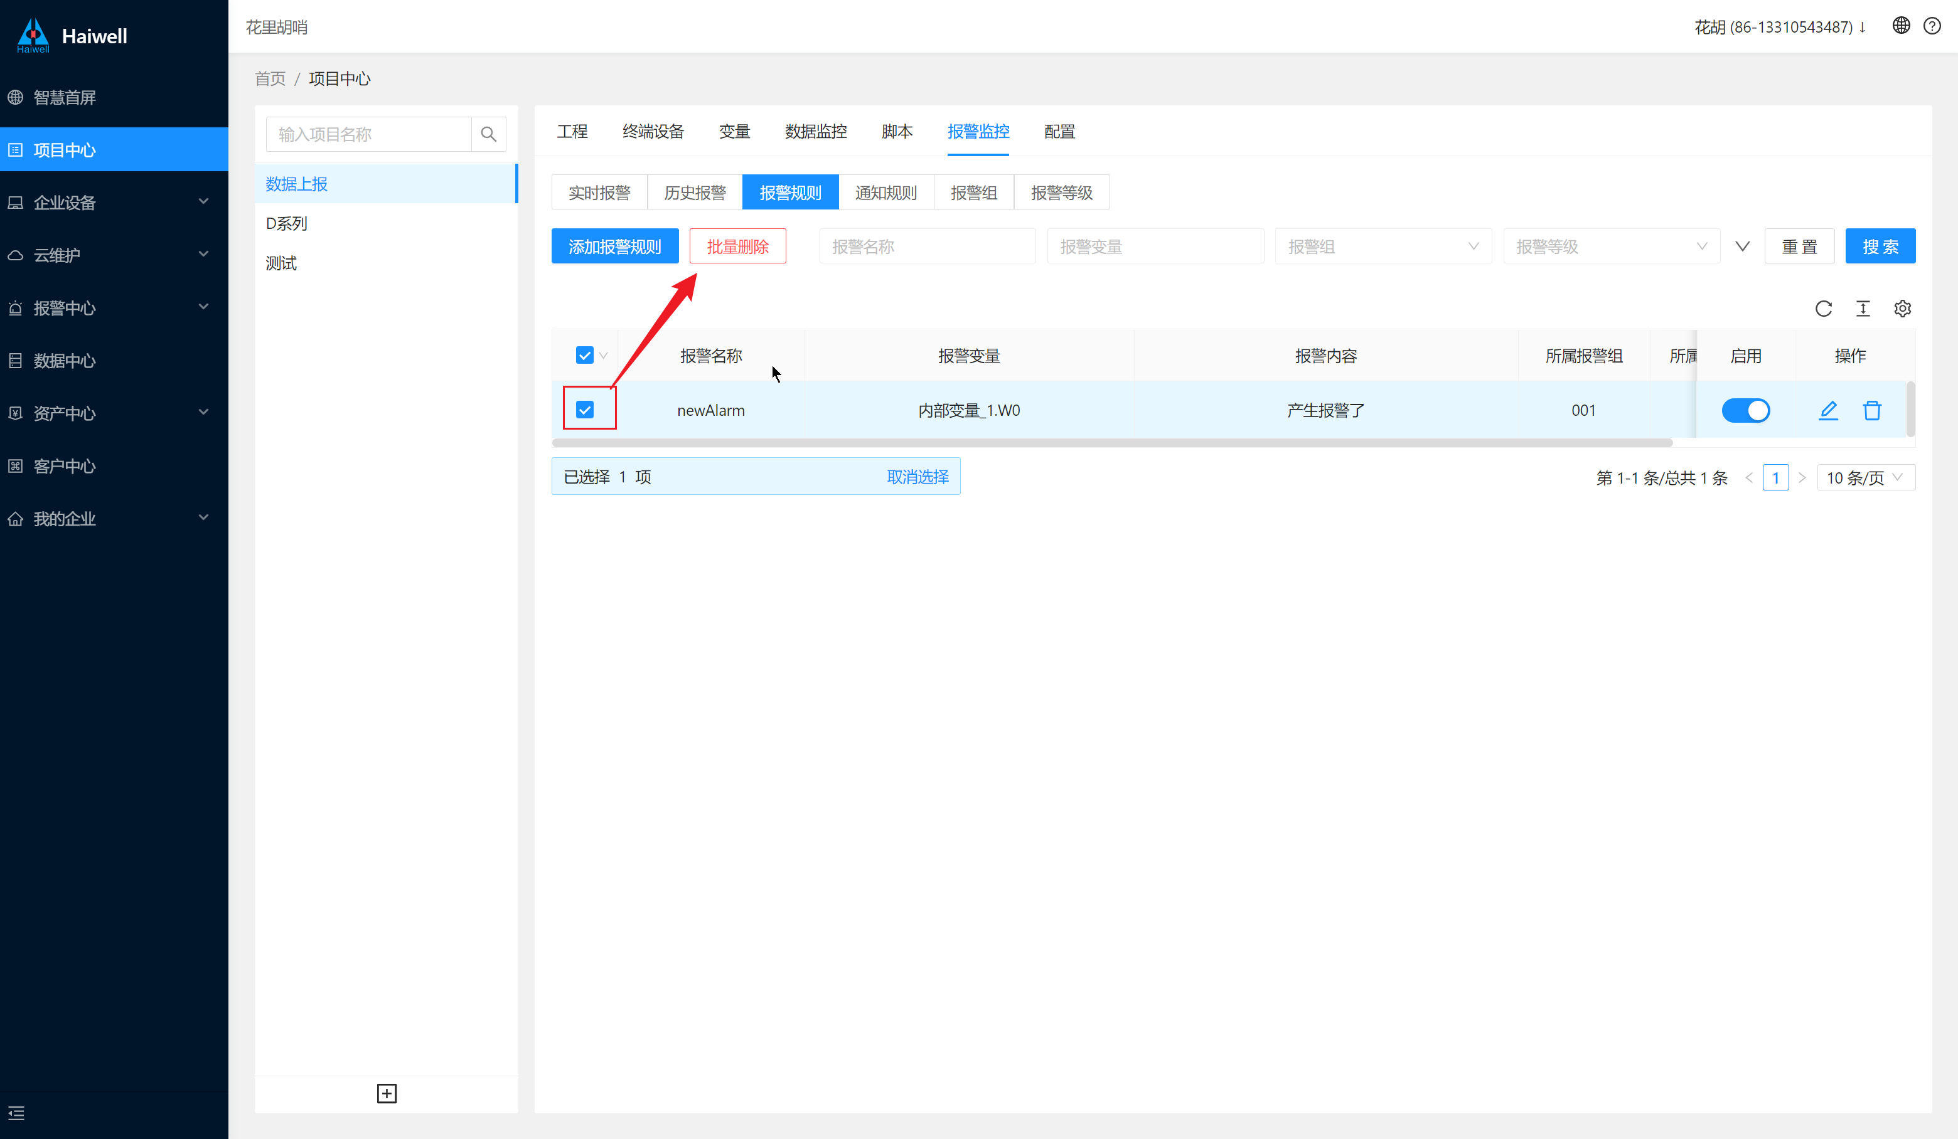Expand 资产中心 sidebar menu

coord(114,413)
